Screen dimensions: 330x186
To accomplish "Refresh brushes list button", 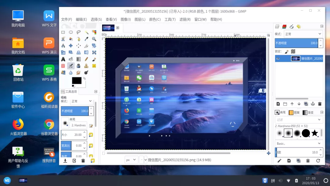I will click(318, 161).
